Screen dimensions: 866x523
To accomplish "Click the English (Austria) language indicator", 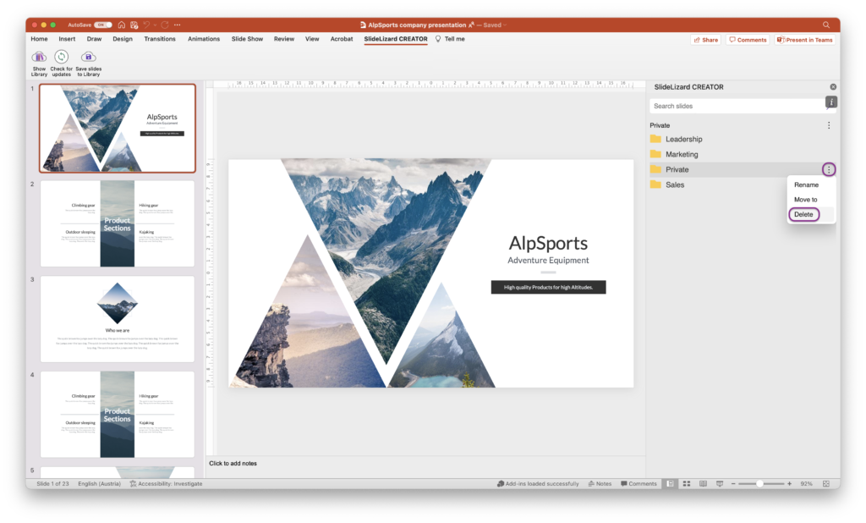I will pos(100,484).
